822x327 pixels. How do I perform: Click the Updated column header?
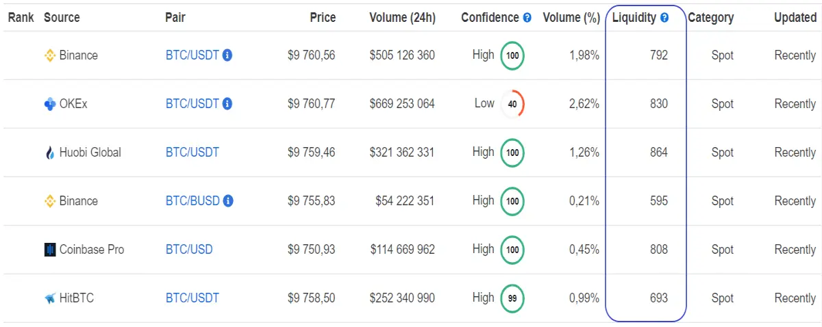pyautogui.click(x=795, y=18)
